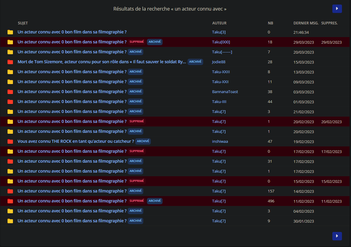Screen dimensions: 351x247
Task: Open author profile Taku-XXII
Action: point(220,82)
